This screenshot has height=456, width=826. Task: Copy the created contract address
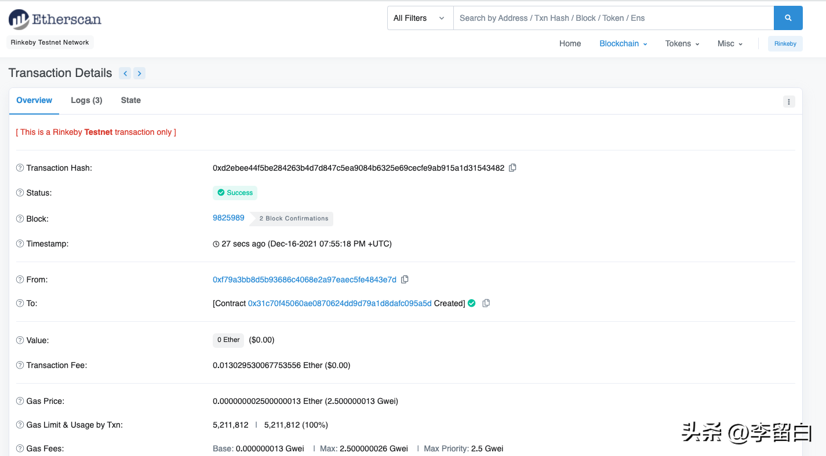(486, 303)
